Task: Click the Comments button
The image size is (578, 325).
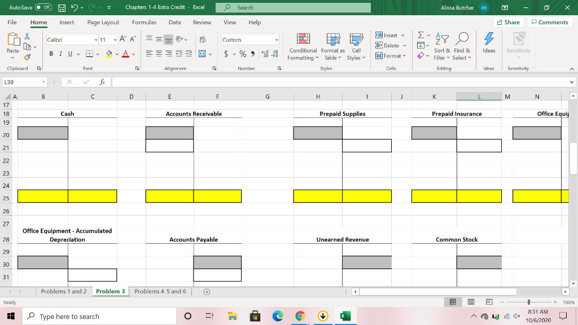Action: tap(550, 22)
